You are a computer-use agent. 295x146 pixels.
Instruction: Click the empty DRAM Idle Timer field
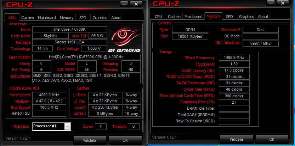click(x=234, y=109)
